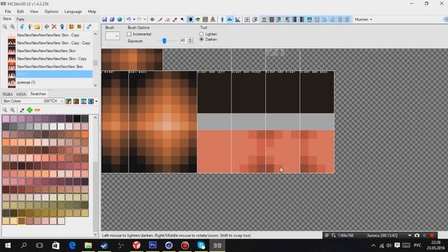The height and width of the screenshot is (252, 448).
Task: Toggle the third body-part visibility icon
Action: [279, 20]
